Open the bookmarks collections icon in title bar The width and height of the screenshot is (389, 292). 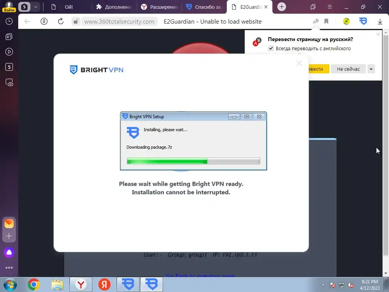point(313,7)
